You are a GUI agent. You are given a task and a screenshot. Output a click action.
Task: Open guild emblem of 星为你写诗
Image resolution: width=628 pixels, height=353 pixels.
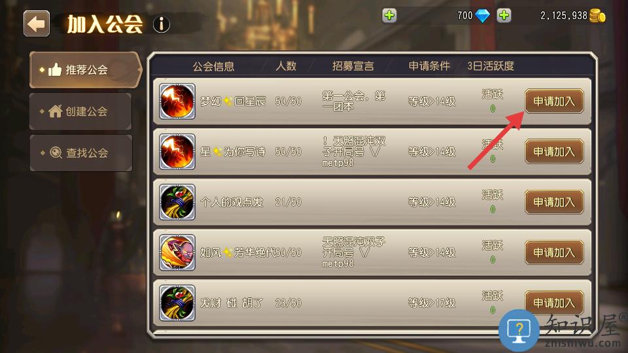pyautogui.click(x=177, y=152)
